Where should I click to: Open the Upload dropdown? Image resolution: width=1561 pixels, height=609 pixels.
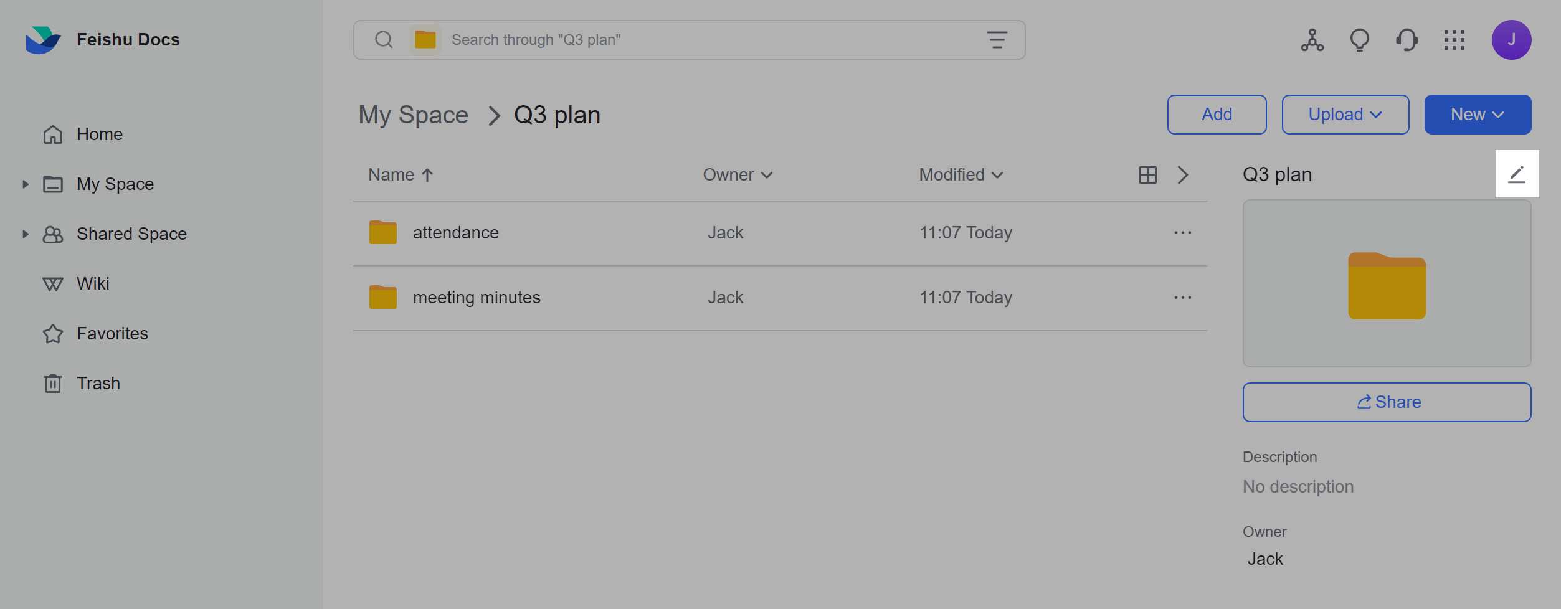point(1345,114)
